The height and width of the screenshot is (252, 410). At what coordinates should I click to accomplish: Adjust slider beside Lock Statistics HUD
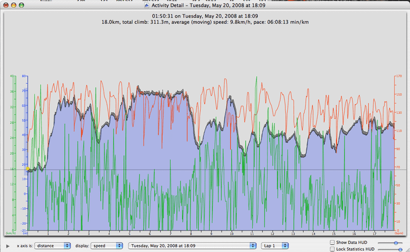[x=390, y=250]
